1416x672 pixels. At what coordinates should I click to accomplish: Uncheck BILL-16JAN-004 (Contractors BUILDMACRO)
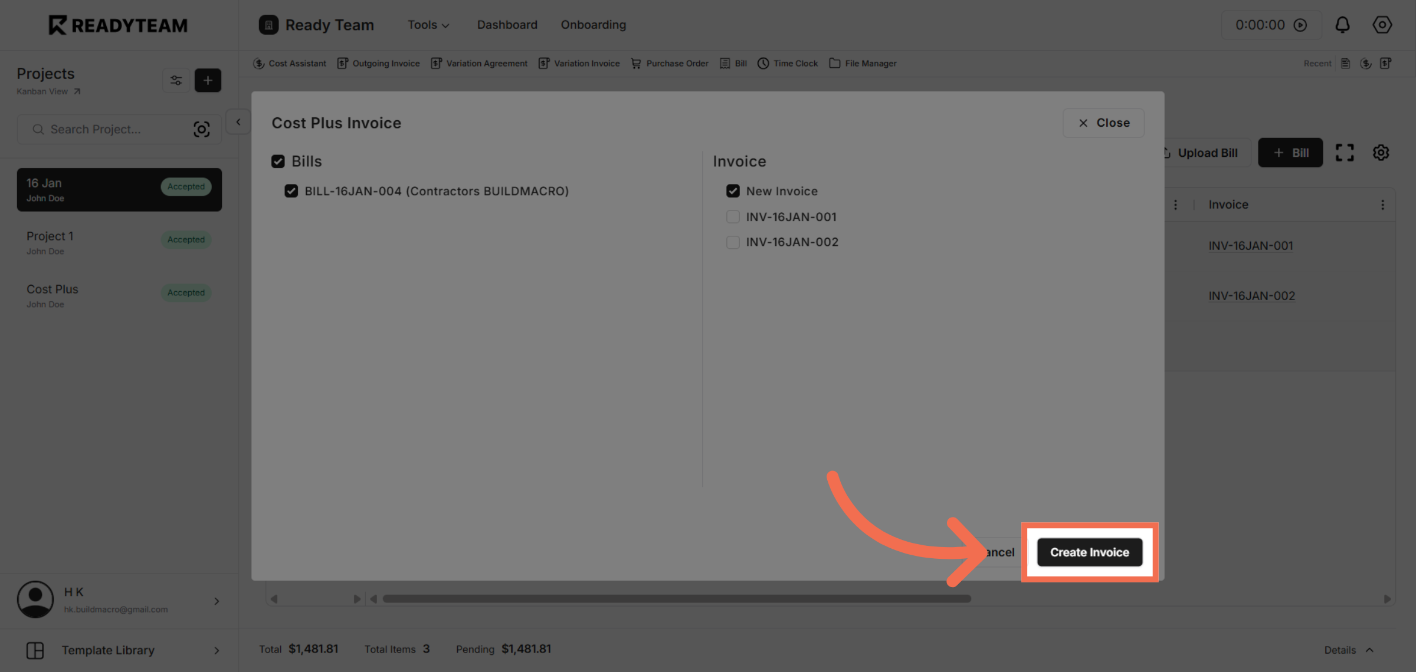coord(291,191)
